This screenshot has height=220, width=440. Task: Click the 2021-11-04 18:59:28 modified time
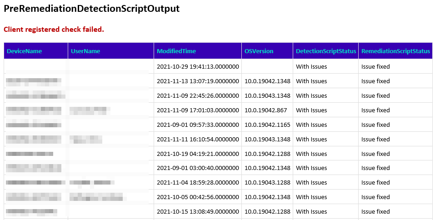coord(198,183)
